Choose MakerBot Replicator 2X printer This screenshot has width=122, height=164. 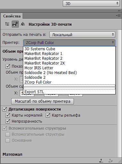(x=69, y=63)
